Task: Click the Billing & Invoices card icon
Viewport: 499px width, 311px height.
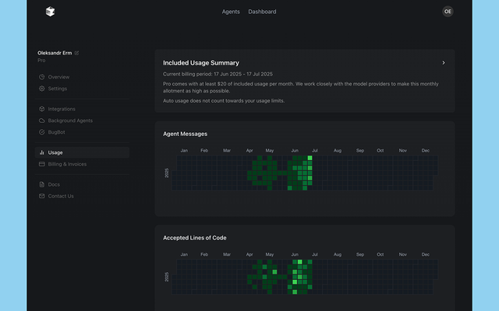Action: 41,164
